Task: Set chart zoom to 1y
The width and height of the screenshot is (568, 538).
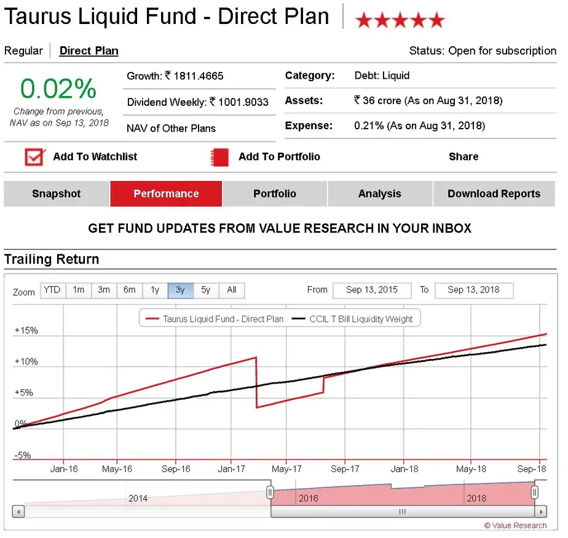Action: (x=155, y=291)
